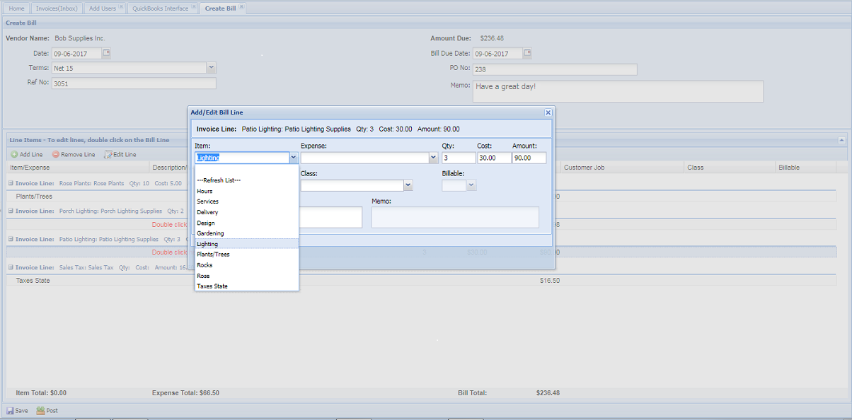Open the Expense dropdown

point(433,158)
